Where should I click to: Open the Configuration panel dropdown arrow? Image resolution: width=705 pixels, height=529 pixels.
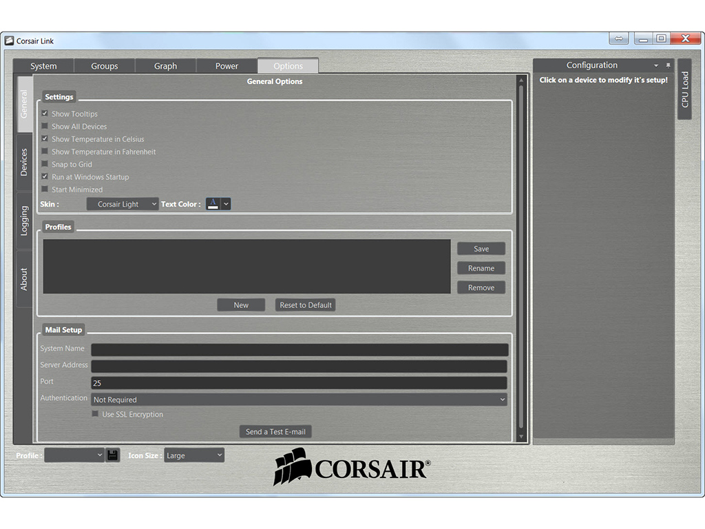(x=656, y=65)
